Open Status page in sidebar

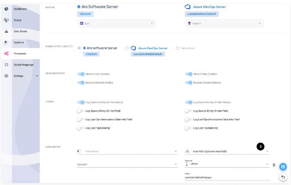pyautogui.click(x=17, y=20)
